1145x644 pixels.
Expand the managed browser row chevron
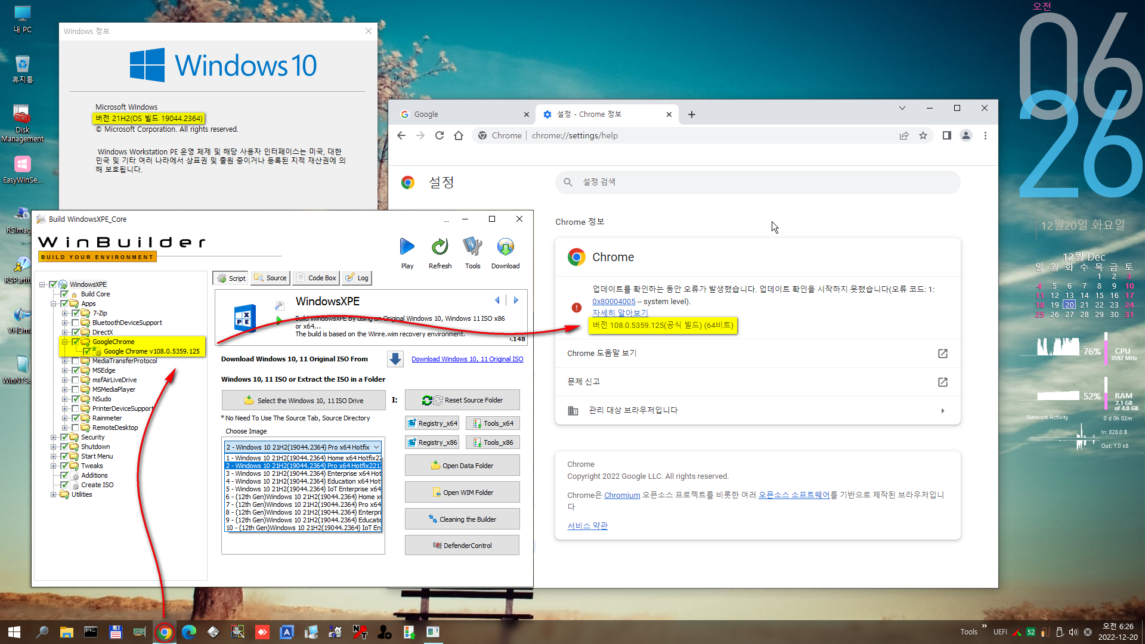(x=943, y=410)
